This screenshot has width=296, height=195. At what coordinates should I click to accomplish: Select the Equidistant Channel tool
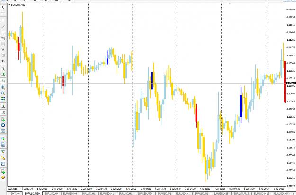pyautogui.click(x=3, y=38)
